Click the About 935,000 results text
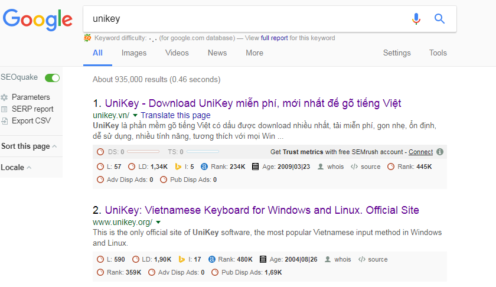496x287 pixels. (x=156, y=79)
